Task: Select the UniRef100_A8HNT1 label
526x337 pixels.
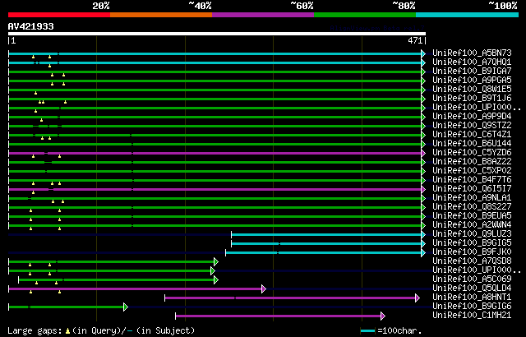Action: (x=472, y=298)
